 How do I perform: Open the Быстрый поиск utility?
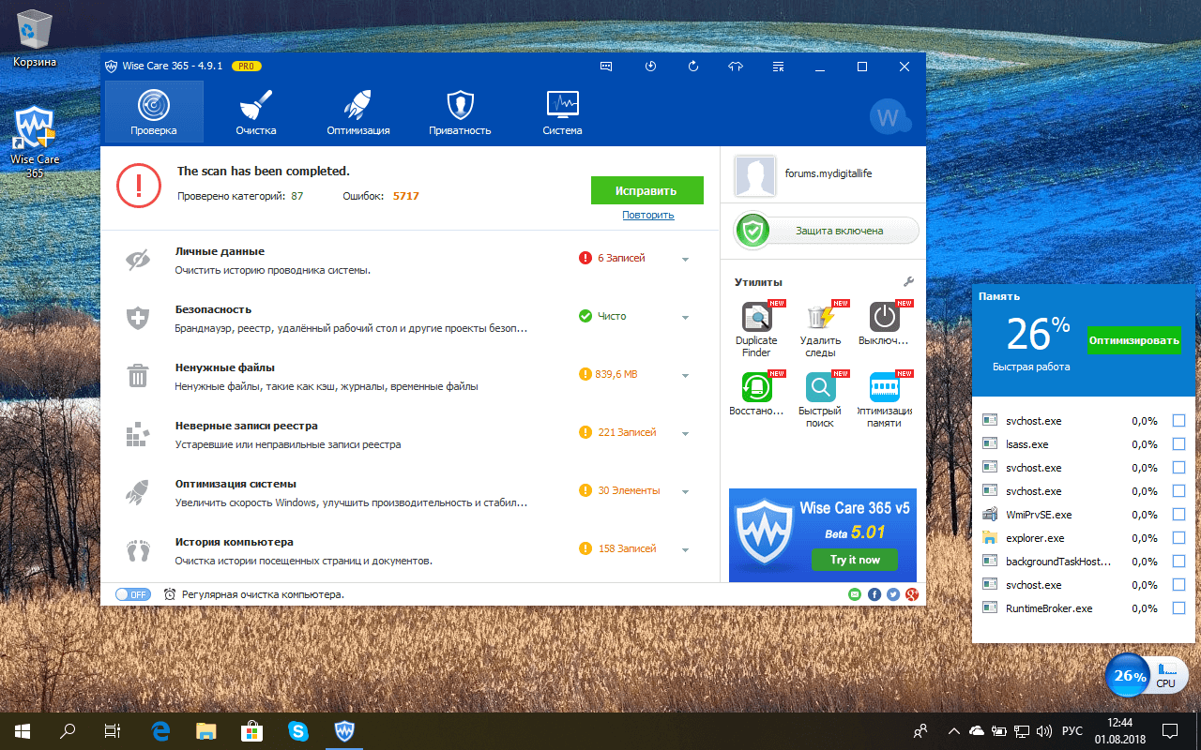click(x=820, y=387)
